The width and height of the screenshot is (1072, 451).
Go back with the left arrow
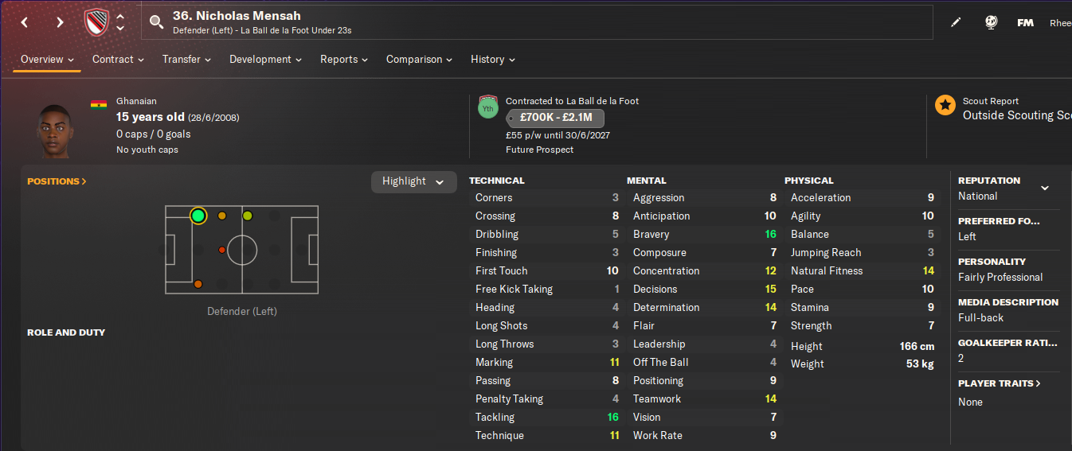pyautogui.click(x=25, y=22)
